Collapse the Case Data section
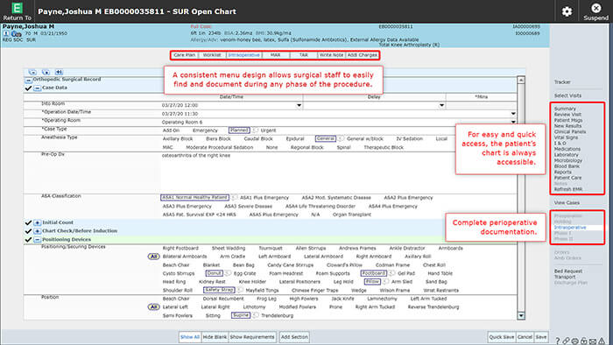The height and width of the screenshot is (345, 613). pyautogui.click(x=37, y=88)
